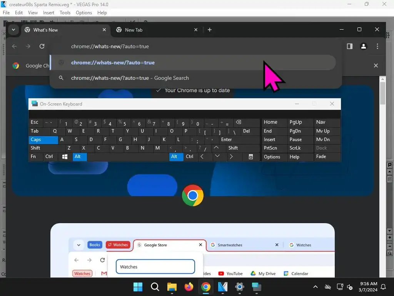Click Chrome's back navigation arrow
This screenshot has height=296, width=394.
point(14,46)
